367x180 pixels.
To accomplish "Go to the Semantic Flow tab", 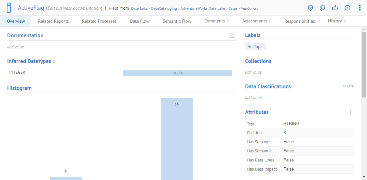I will tap(177, 21).
